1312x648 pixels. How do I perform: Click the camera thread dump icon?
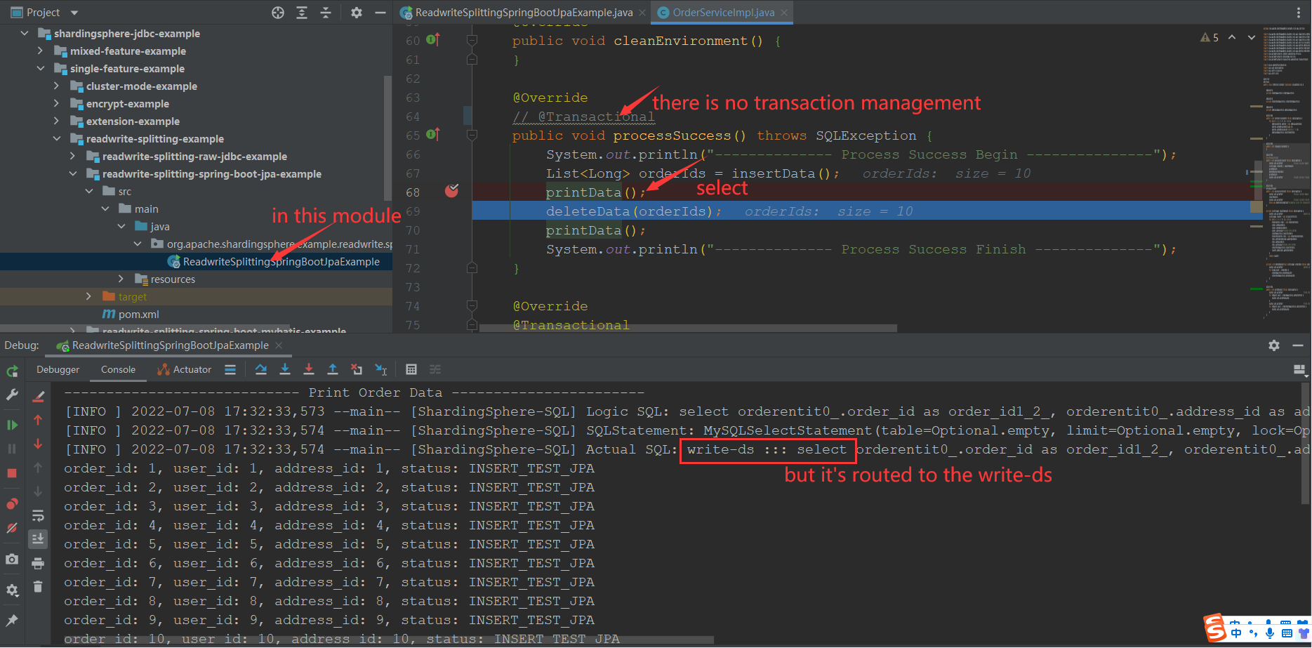(x=12, y=560)
